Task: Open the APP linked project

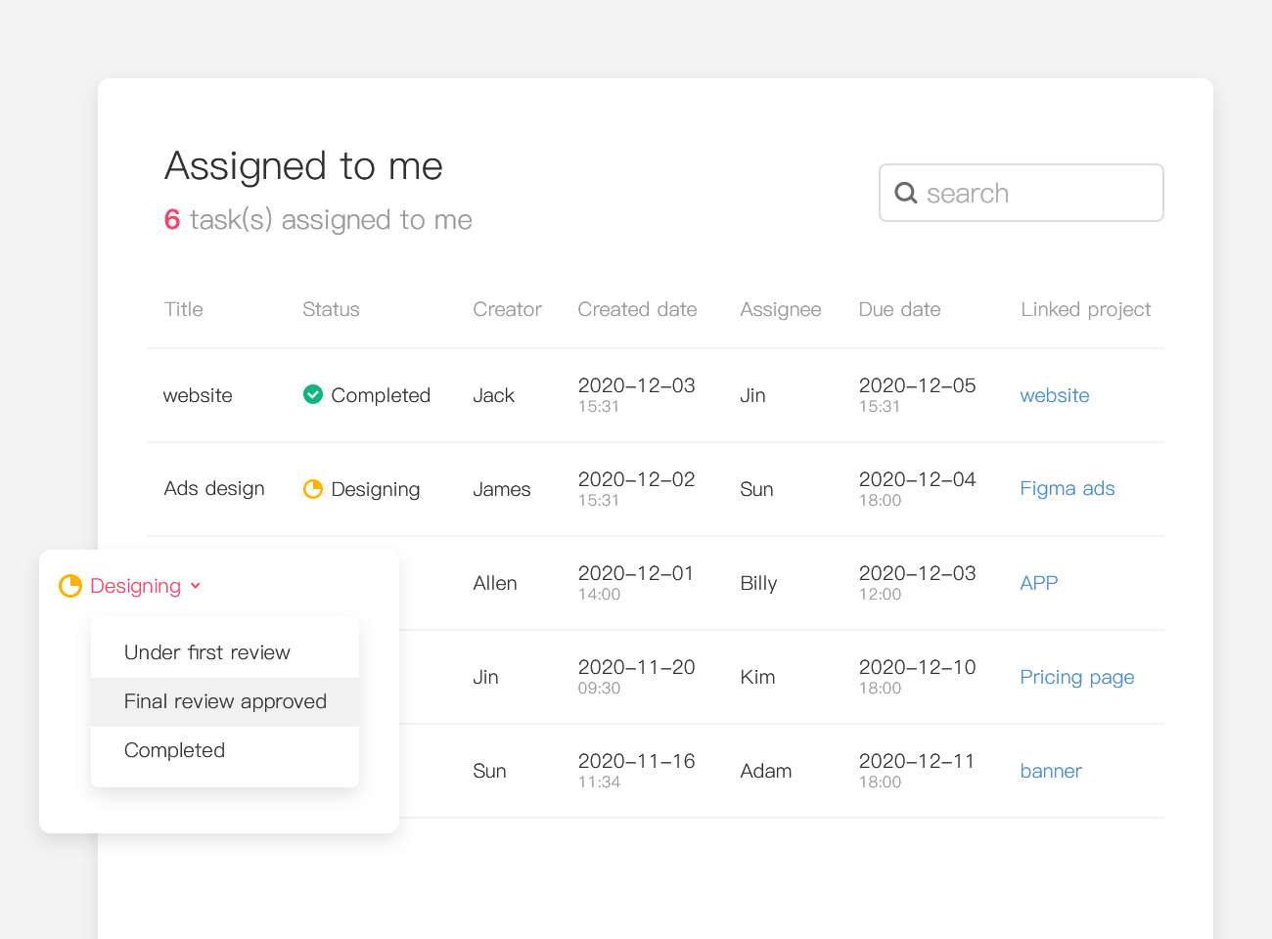Action: pyautogui.click(x=1038, y=583)
